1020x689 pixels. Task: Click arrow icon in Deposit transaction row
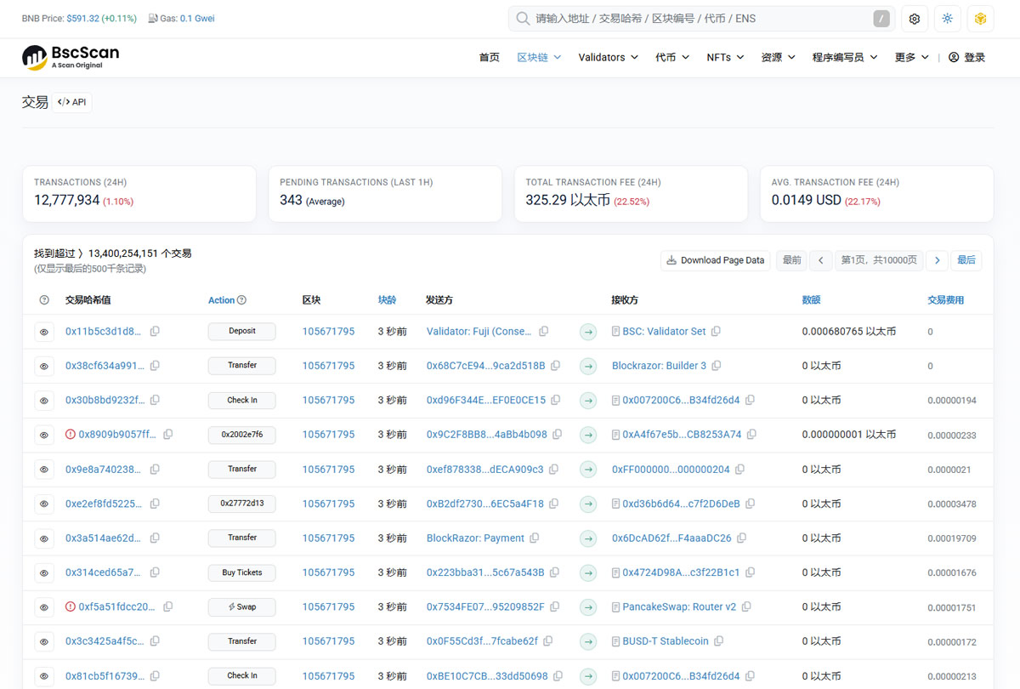pos(588,332)
